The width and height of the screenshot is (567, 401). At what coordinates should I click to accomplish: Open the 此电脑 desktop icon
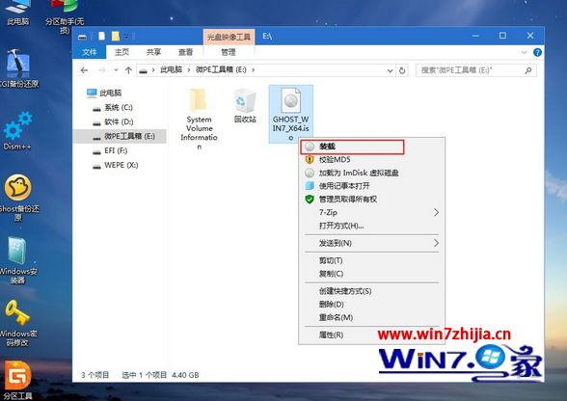(x=17, y=13)
